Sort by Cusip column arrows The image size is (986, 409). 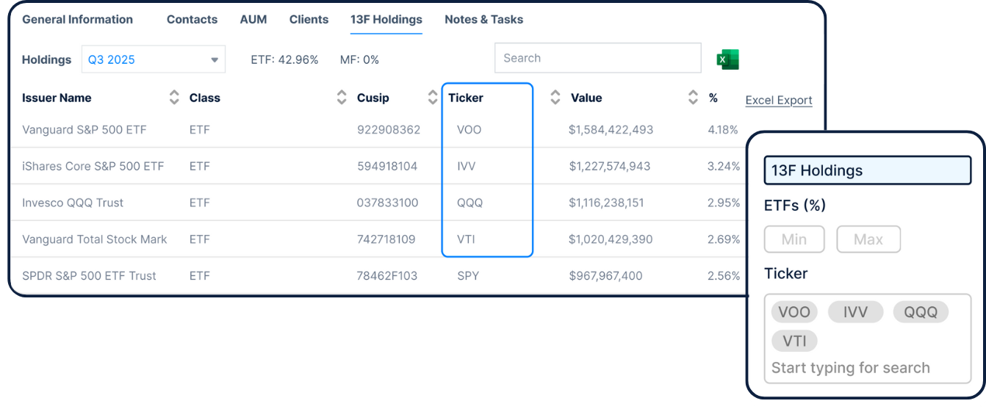coord(433,98)
